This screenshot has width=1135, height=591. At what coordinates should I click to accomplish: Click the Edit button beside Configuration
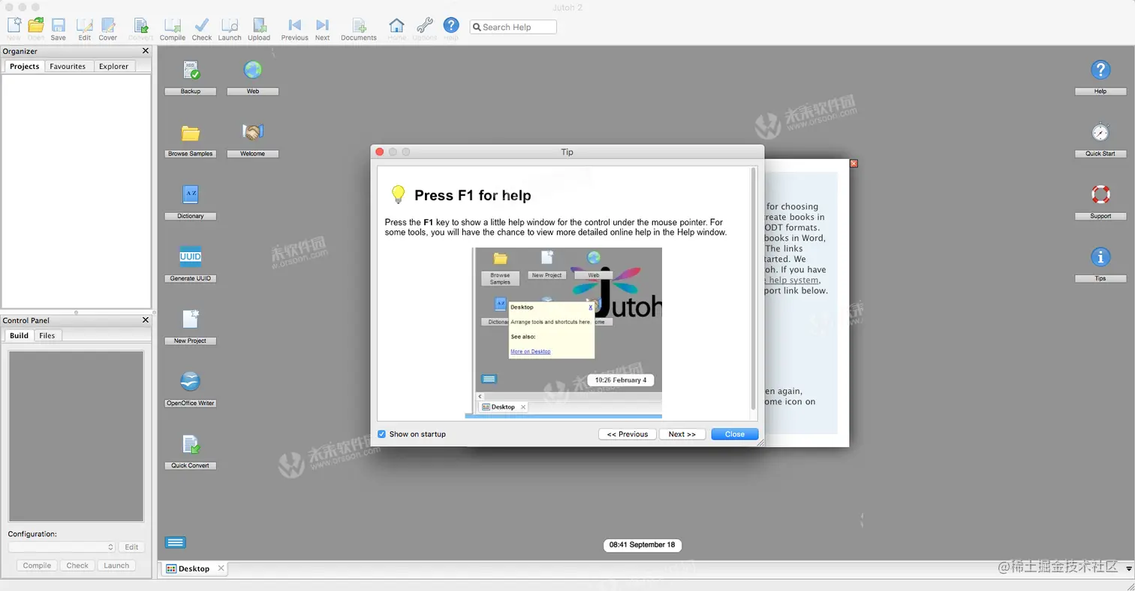tap(131, 547)
